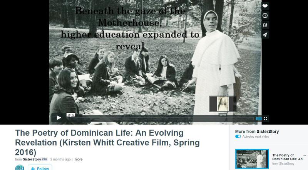
Task: Click '3 months ago' upload date
Action: [60, 159]
